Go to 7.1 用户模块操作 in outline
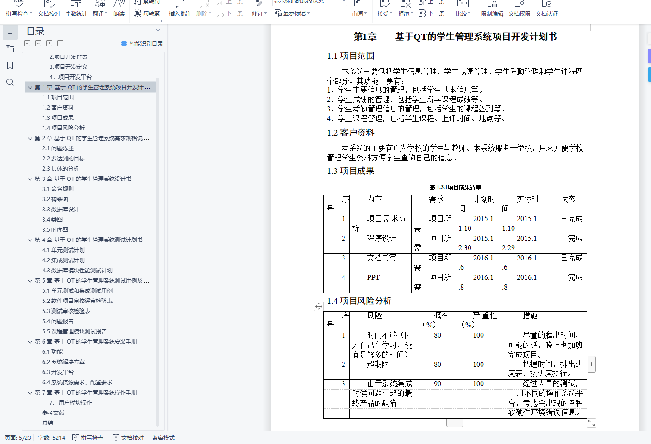The height and width of the screenshot is (444, 651). click(71, 403)
